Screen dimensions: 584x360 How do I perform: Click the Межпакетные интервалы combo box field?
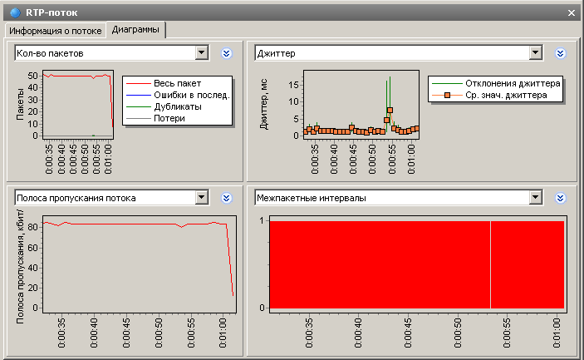point(399,198)
